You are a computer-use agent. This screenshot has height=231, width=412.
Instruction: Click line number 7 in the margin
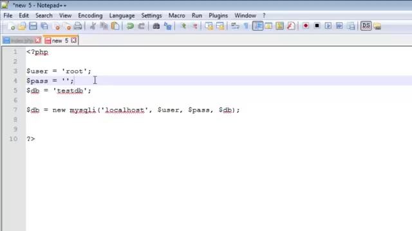point(15,110)
